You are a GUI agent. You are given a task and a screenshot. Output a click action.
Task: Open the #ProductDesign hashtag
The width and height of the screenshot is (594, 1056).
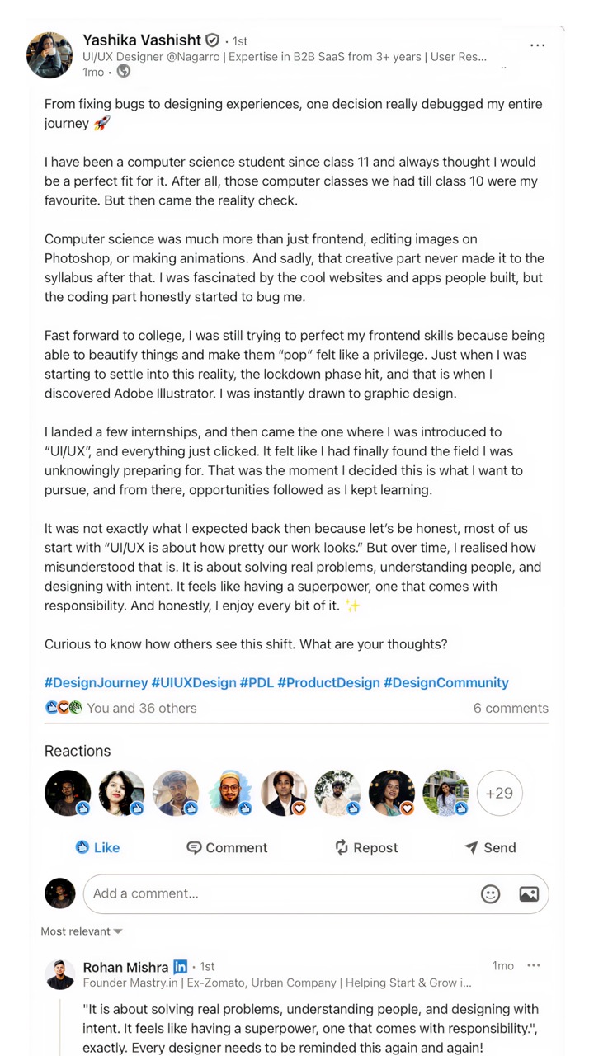(328, 682)
